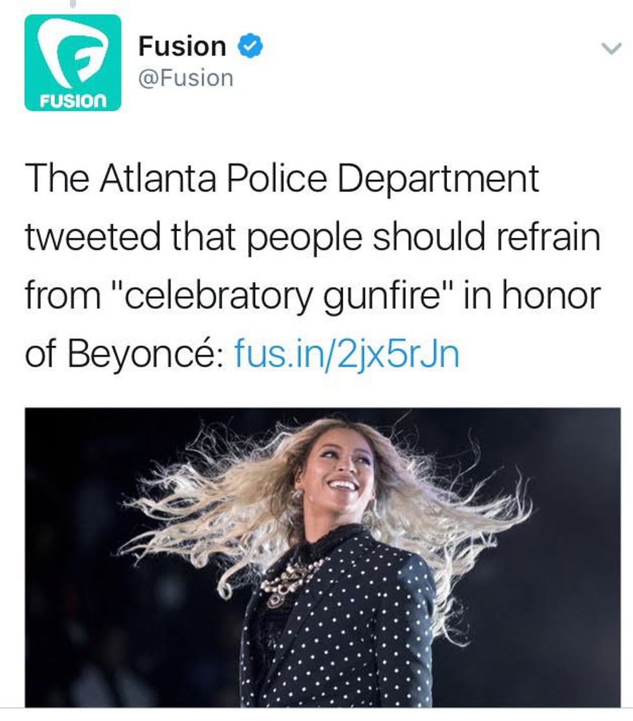The image size is (633, 721).
Task: Click the blue verified badge next to Fusion
Action: click(x=250, y=46)
